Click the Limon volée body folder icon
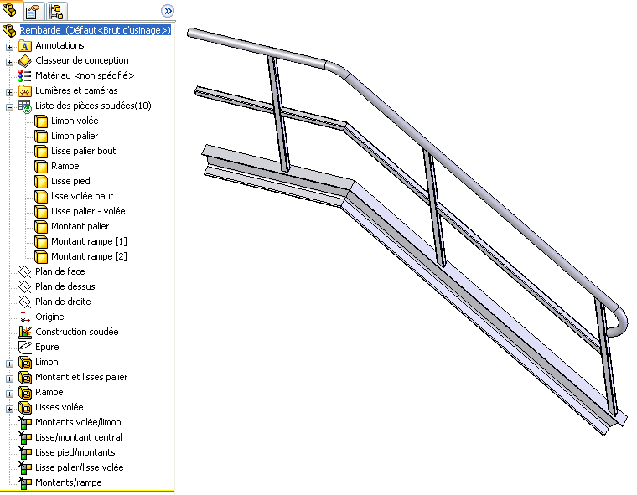This screenshot has width=637, height=495. pos(40,121)
